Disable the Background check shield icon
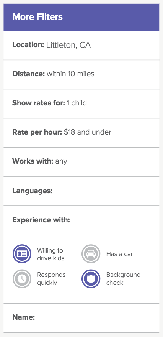This screenshot has height=337, width=163. point(91,279)
